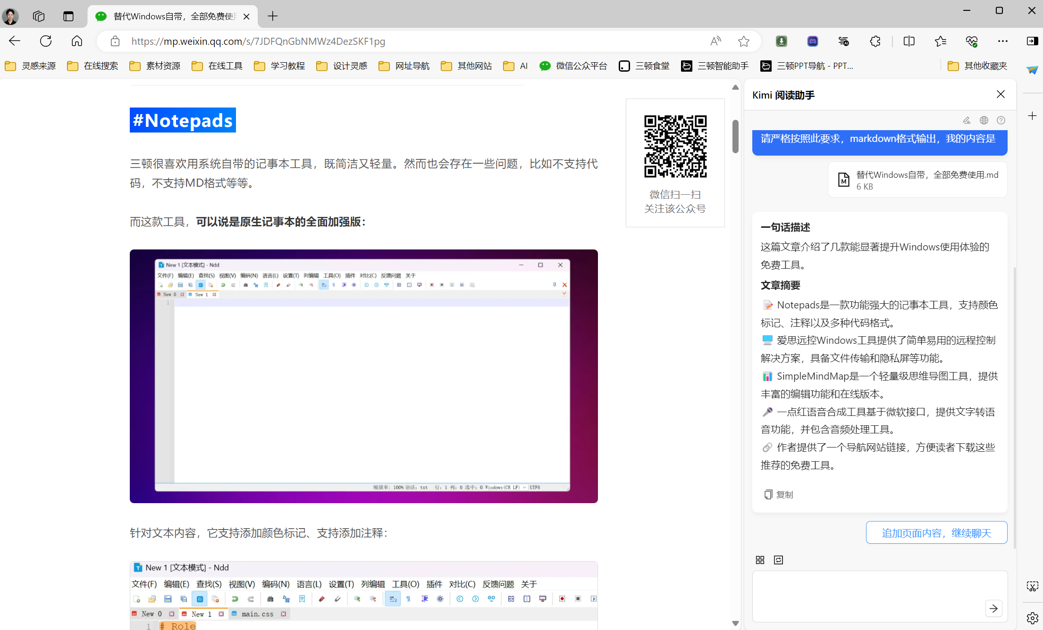Open the 三顿食堂 bookmark
This screenshot has height=630, width=1043.
pyautogui.click(x=644, y=66)
